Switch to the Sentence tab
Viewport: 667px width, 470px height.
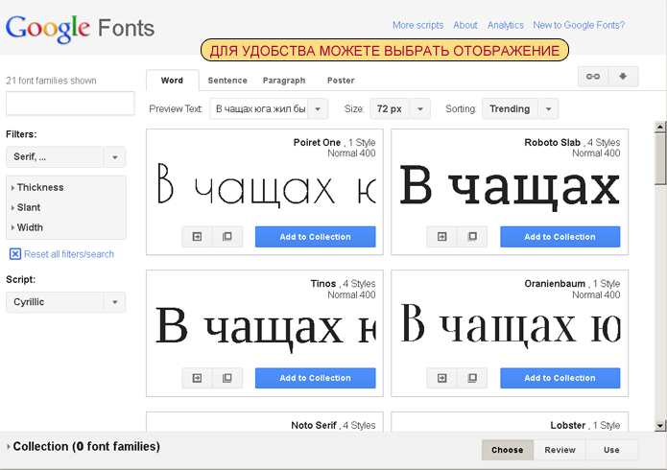(227, 81)
